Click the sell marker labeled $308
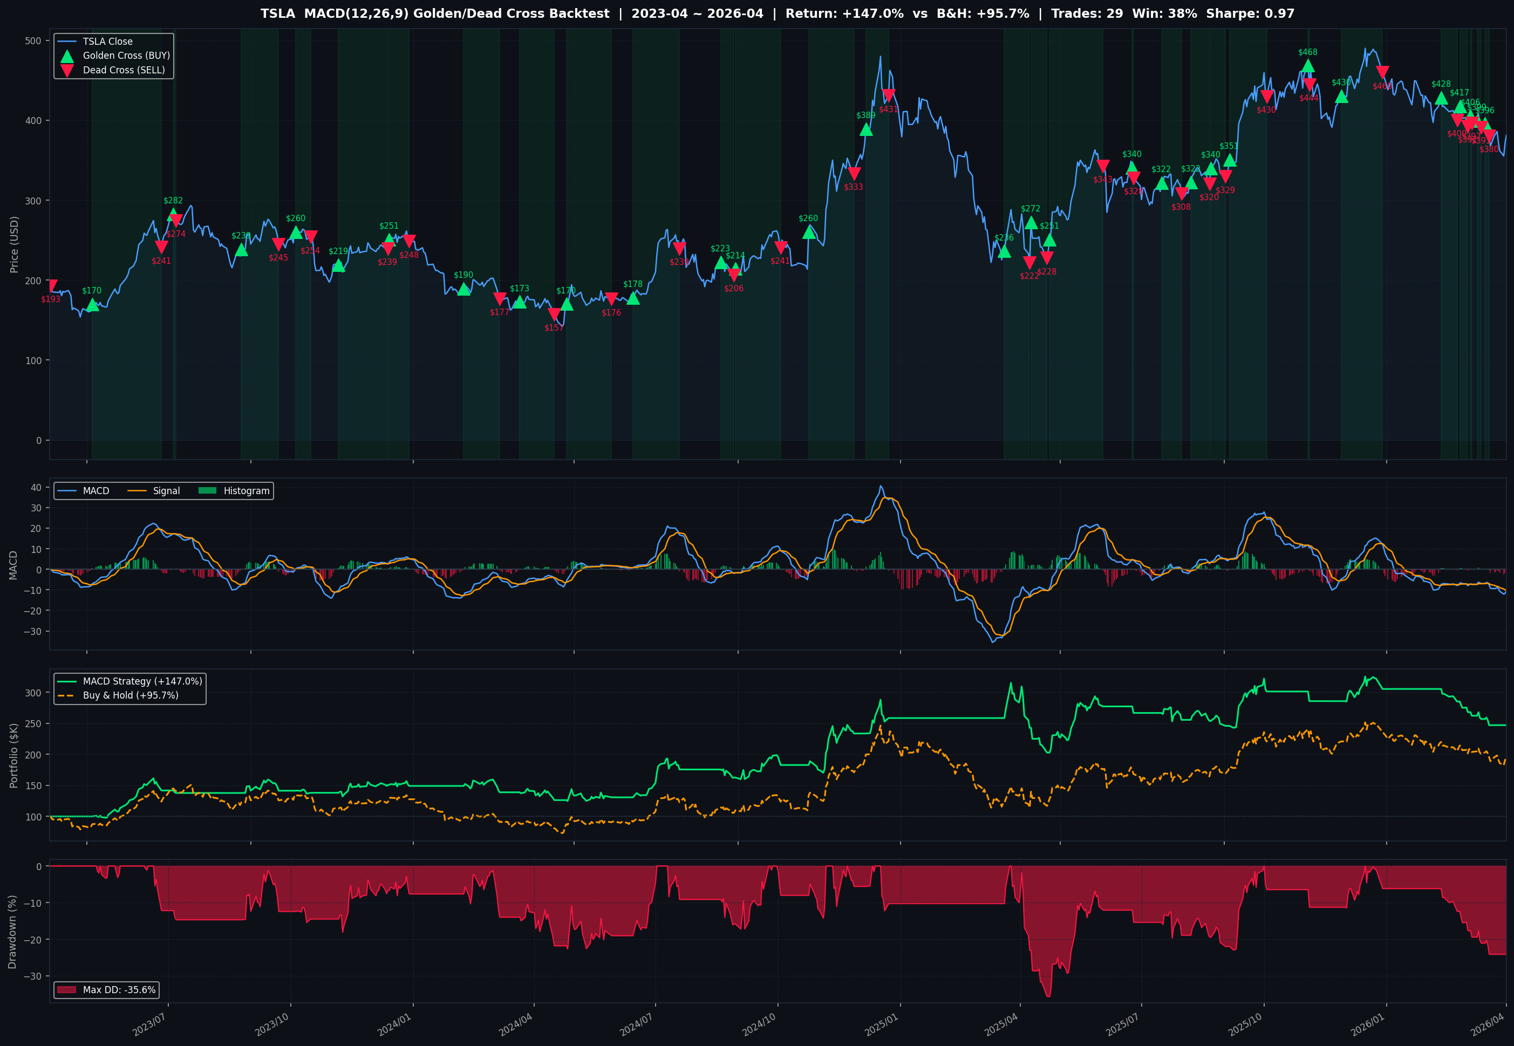 click(x=1182, y=194)
